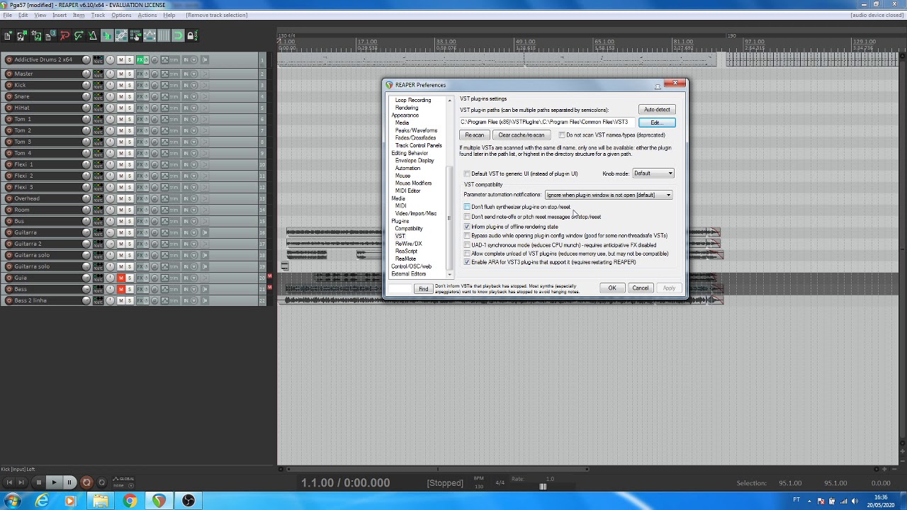Viewport: 907px width, 510px height.
Task: Solo the HiHat track
Action: pos(130,108)
